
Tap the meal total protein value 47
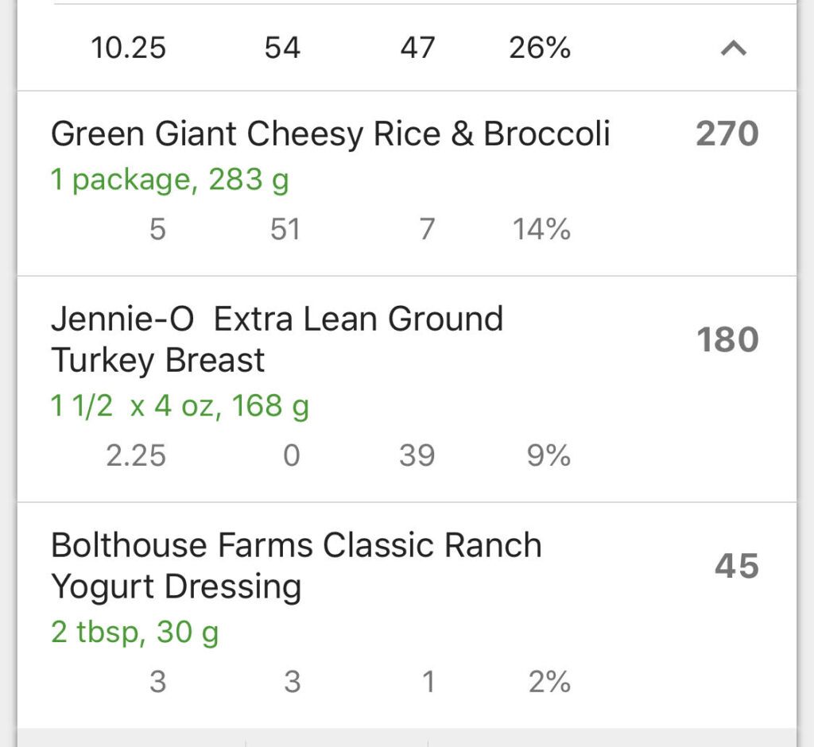(x=417, y=48)
